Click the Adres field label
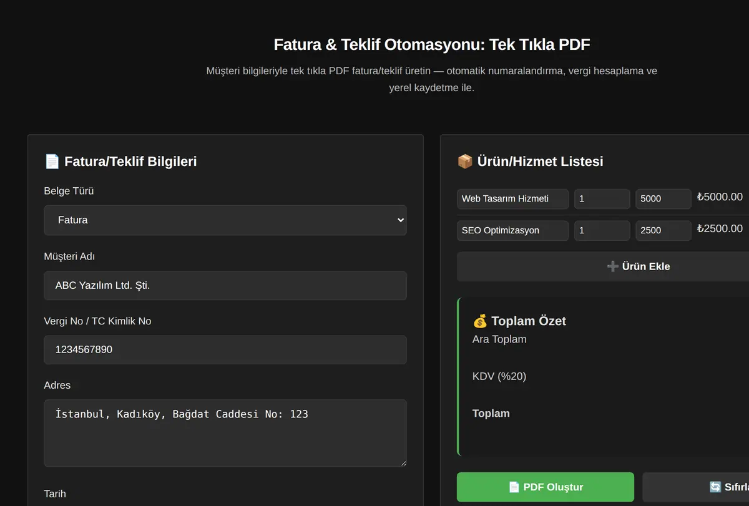 click(x=57, y=386)
